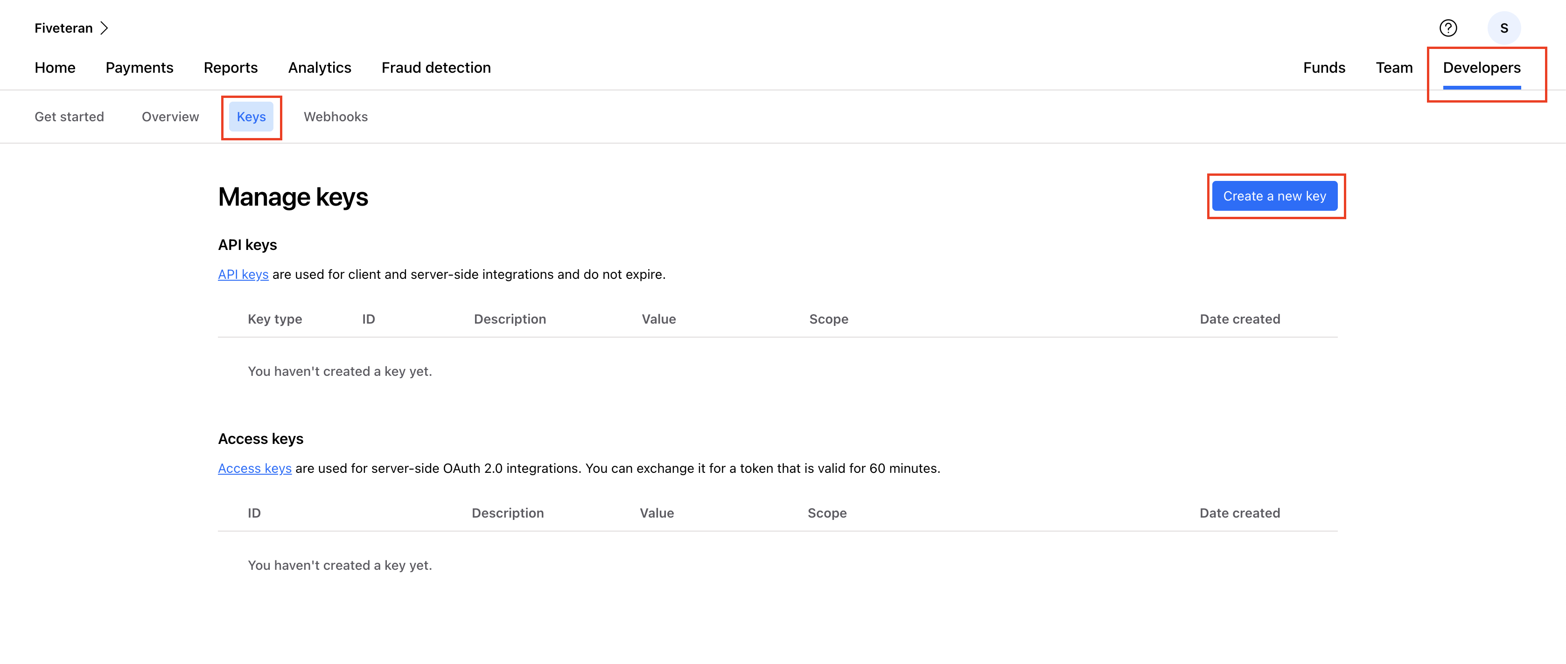Click the Developers tab in navigation
Screen dimensions: 1566x664
tap(1482, 66)
